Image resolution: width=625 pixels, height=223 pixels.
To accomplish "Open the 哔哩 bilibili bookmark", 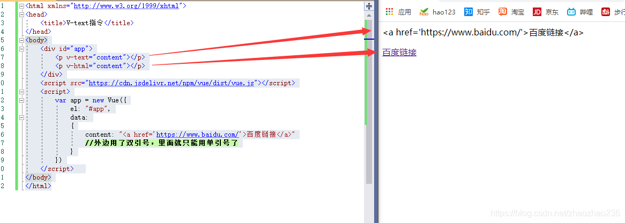I will tap(580, 12).
